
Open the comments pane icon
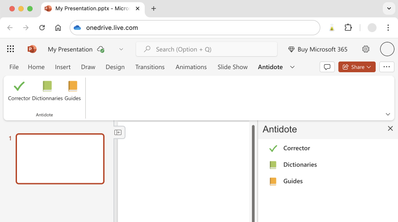tap(327, 67)
